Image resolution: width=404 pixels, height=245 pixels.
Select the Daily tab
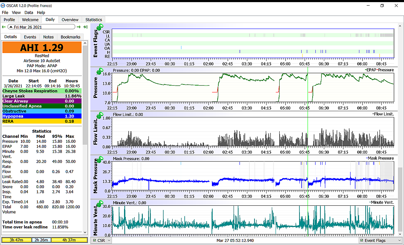click(x=50, y=19)
